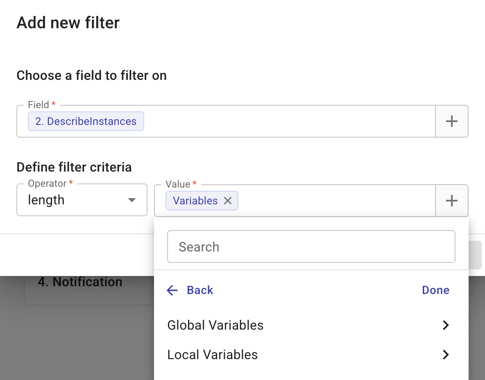Click the plus icon beside the Value input
Screen dimensions: 485x380
(x=451, y=201)
